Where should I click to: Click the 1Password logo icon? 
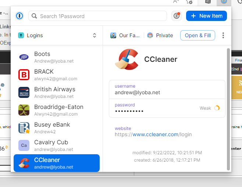[19, 16]
